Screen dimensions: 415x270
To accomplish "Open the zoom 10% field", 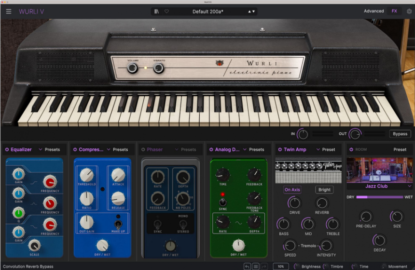I will (280, 267).
